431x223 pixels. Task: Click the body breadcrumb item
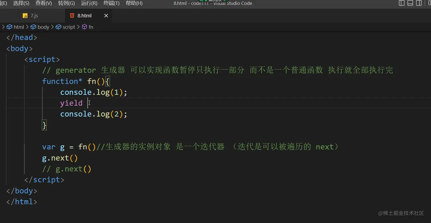40,27
